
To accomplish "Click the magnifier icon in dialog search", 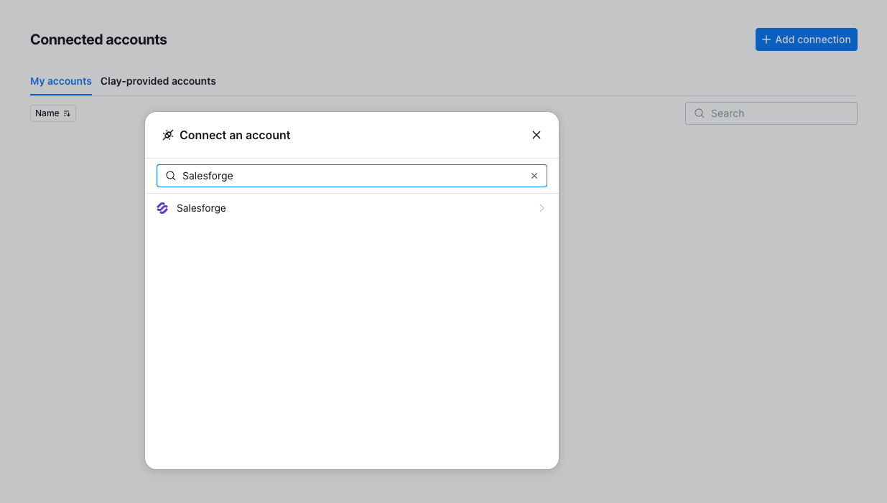I will coord(171,176).
